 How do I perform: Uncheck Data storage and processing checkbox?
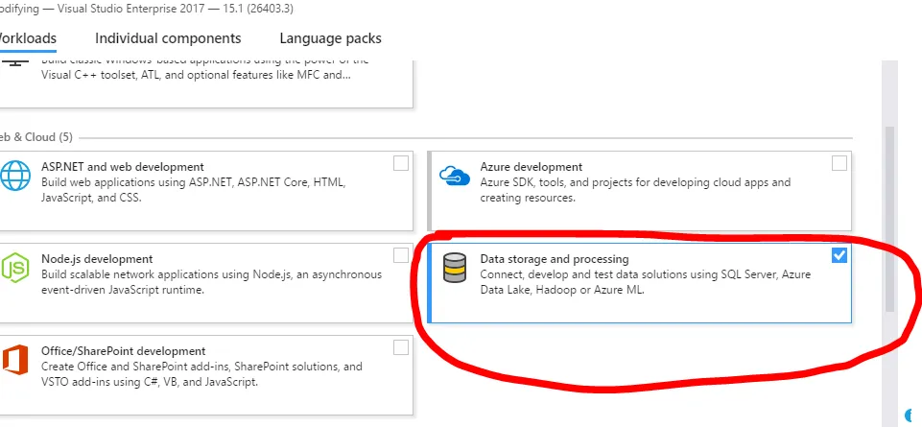(839, 255)
